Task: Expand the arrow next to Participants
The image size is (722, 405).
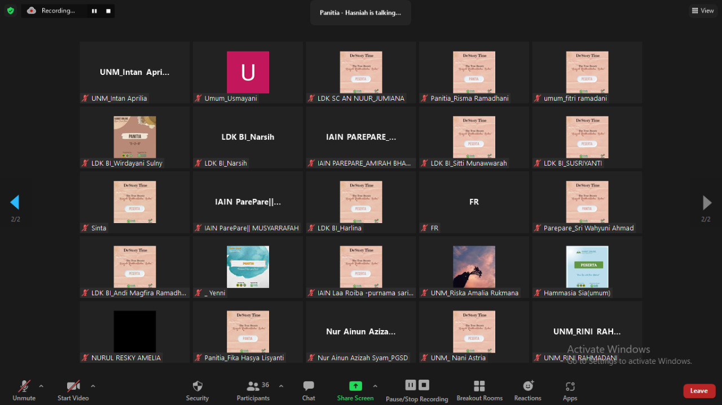Action: pyautogui.click(x=281, y=386)
